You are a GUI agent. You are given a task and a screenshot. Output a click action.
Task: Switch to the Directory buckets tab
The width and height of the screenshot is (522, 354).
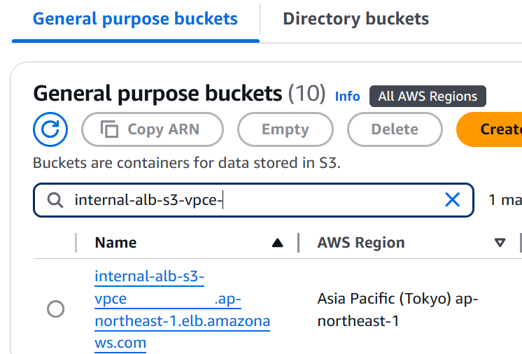click(x=355, y=19)
